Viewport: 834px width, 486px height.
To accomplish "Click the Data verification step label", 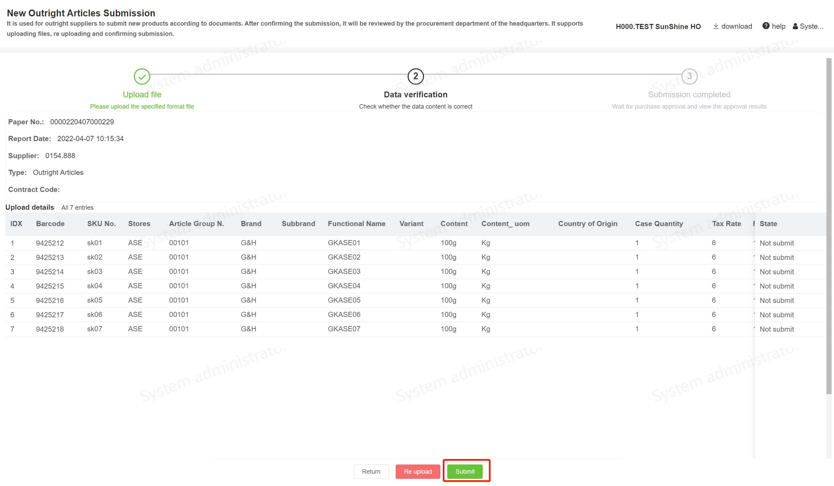I will pos(415,95).
